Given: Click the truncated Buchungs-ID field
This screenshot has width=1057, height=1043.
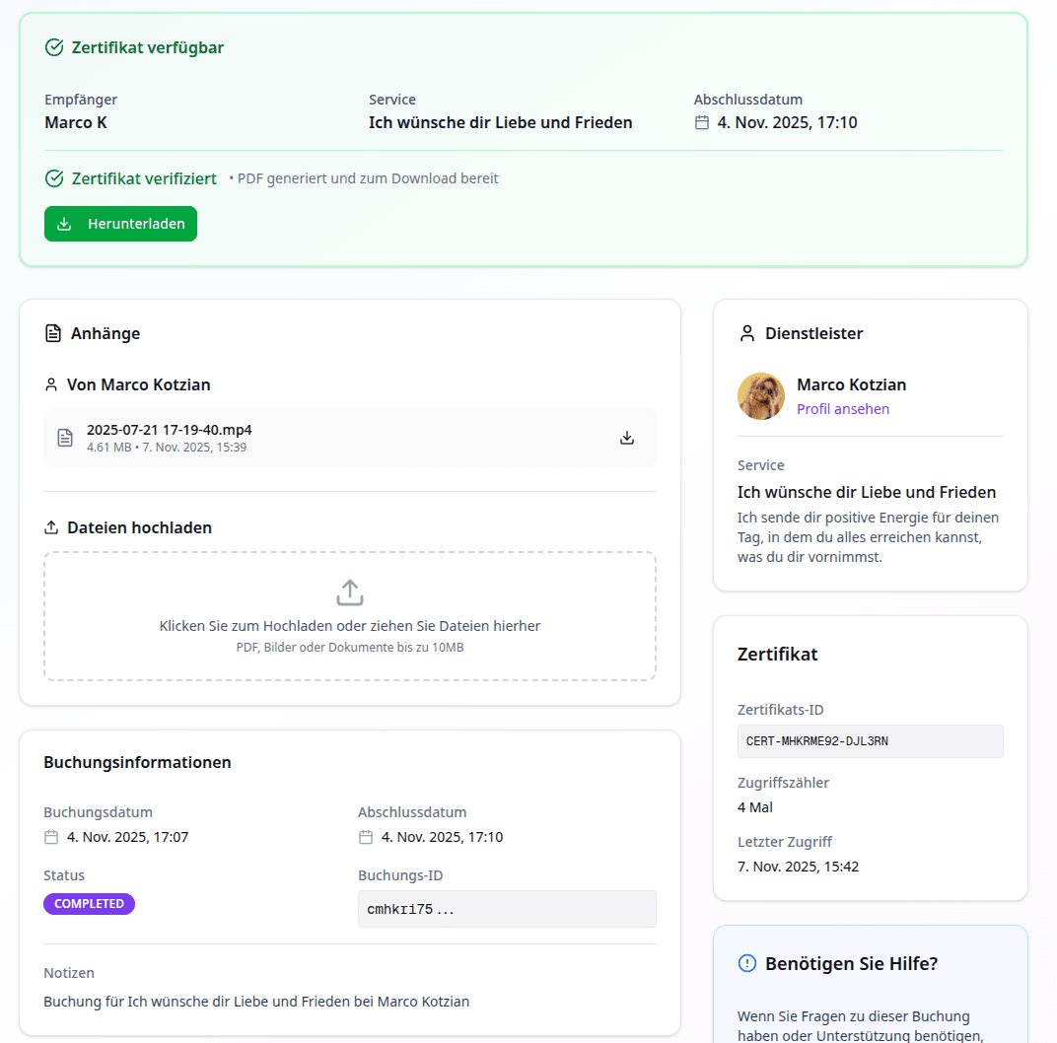Looking at the screenshot, I should [x=507, y=909].
